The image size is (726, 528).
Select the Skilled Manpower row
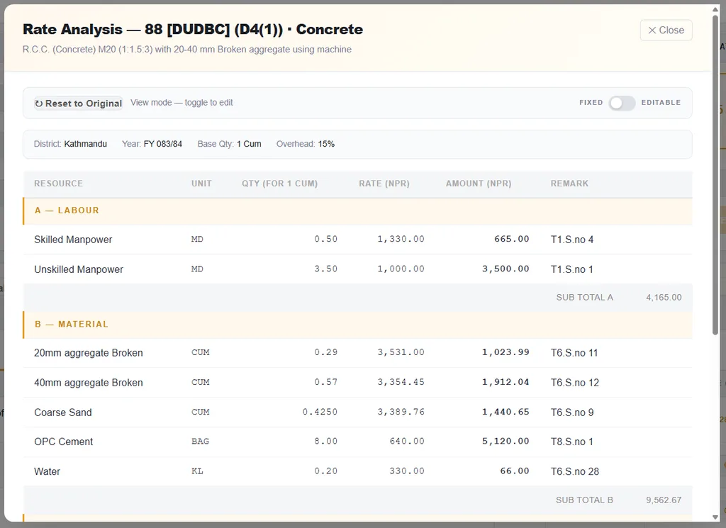357,240
